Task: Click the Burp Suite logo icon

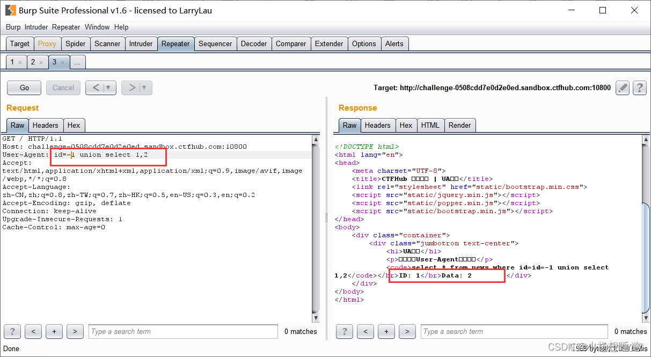Action: pos(10,10)
